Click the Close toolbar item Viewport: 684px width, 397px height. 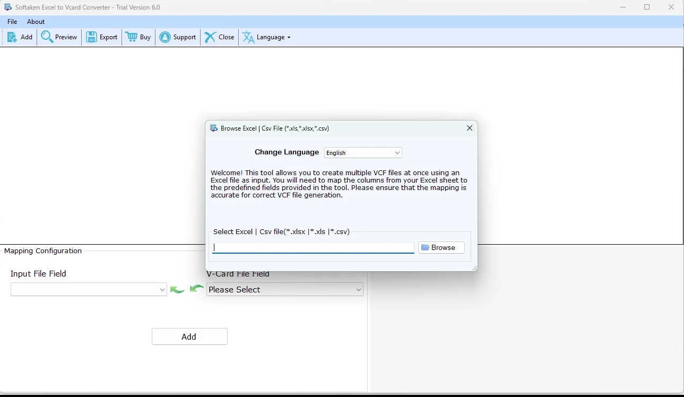point(219,37)
